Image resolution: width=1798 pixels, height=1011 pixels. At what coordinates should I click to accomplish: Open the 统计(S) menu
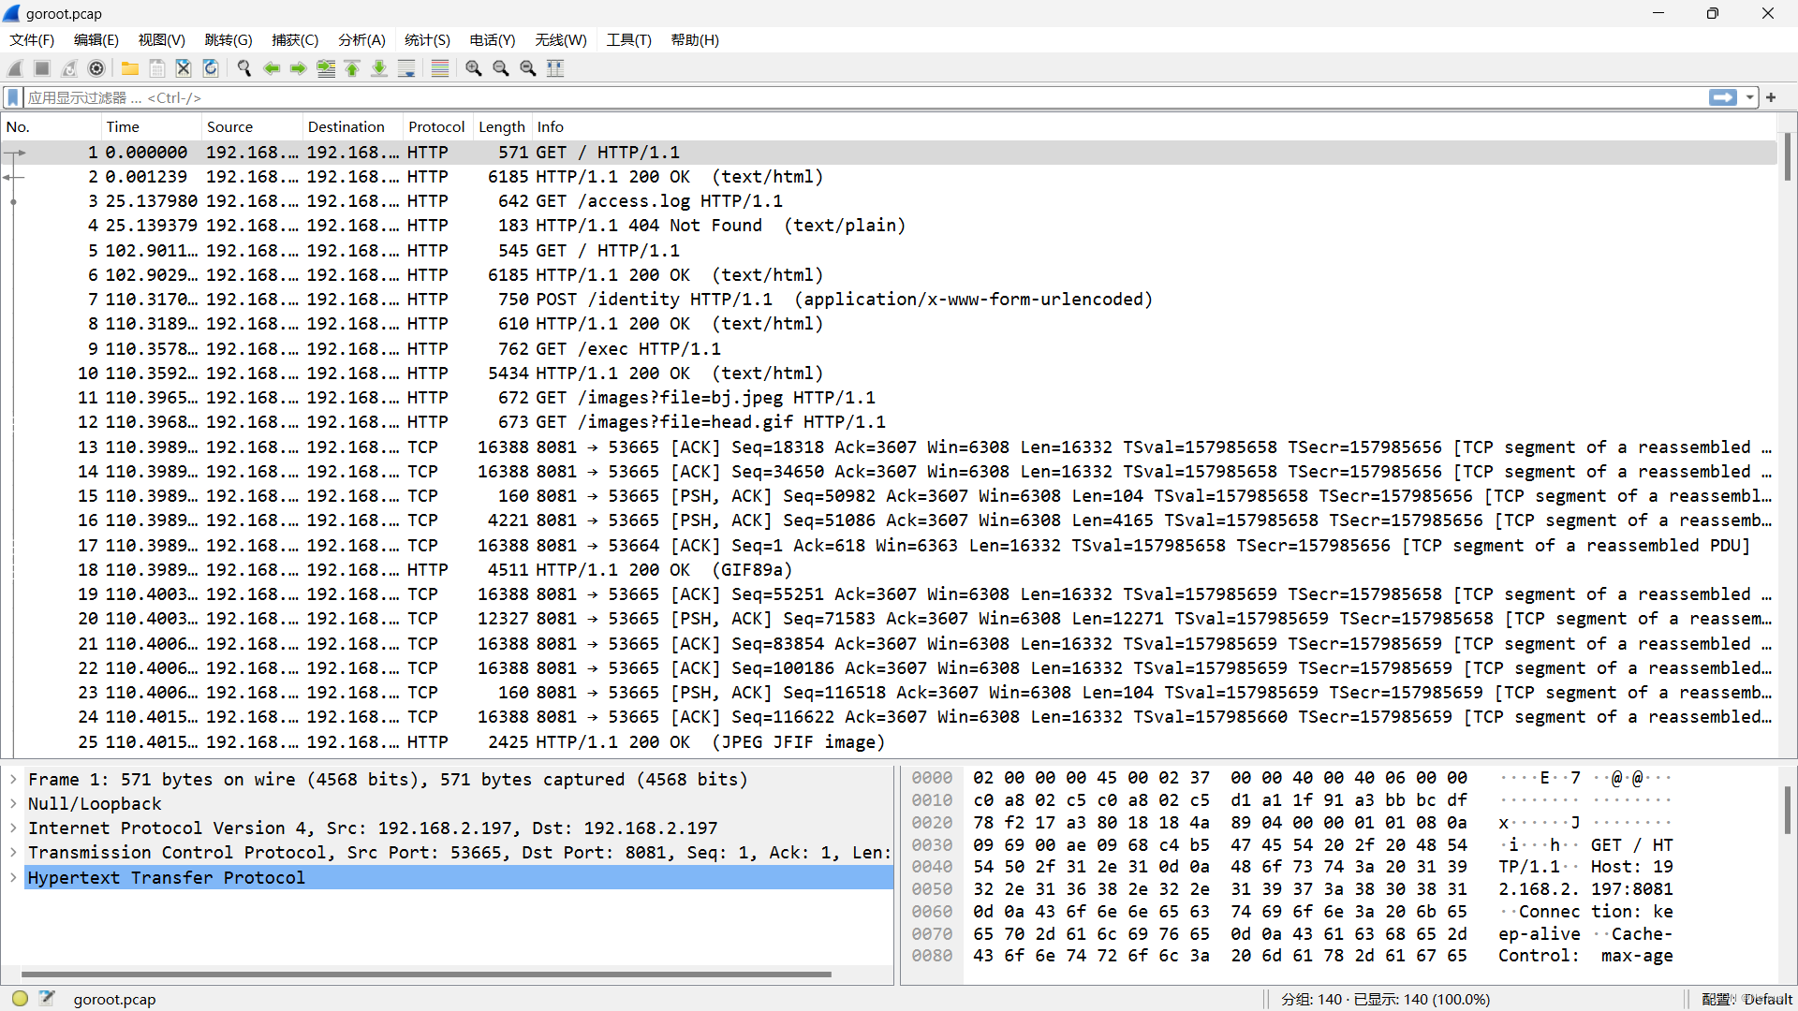click(426, 39)
